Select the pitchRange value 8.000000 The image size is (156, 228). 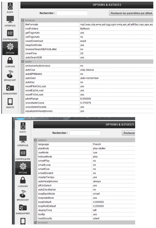point(85,99)
